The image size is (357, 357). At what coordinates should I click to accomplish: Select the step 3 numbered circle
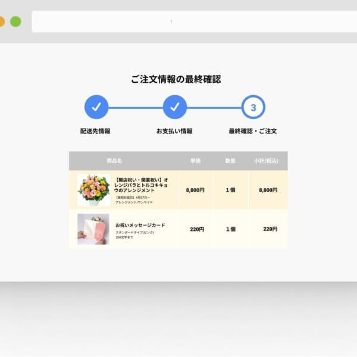point(253,108)
